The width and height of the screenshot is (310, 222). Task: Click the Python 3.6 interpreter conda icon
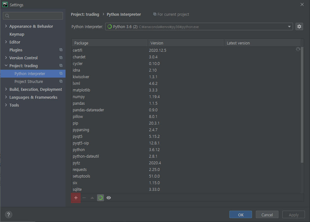[x=110, y=26]
